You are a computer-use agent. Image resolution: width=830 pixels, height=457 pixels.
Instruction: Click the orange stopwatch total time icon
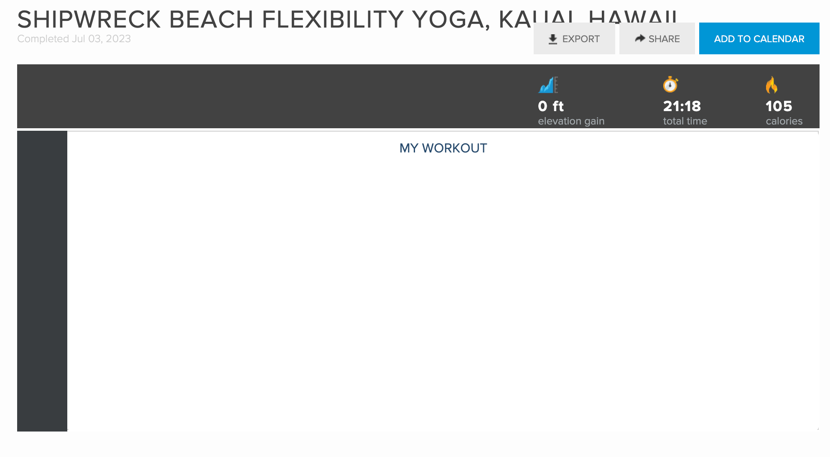click(670, 84)
